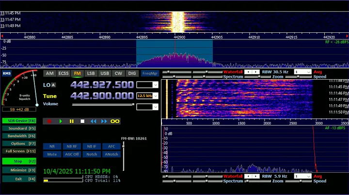Click Exit [F4] button

coord(19,179)
